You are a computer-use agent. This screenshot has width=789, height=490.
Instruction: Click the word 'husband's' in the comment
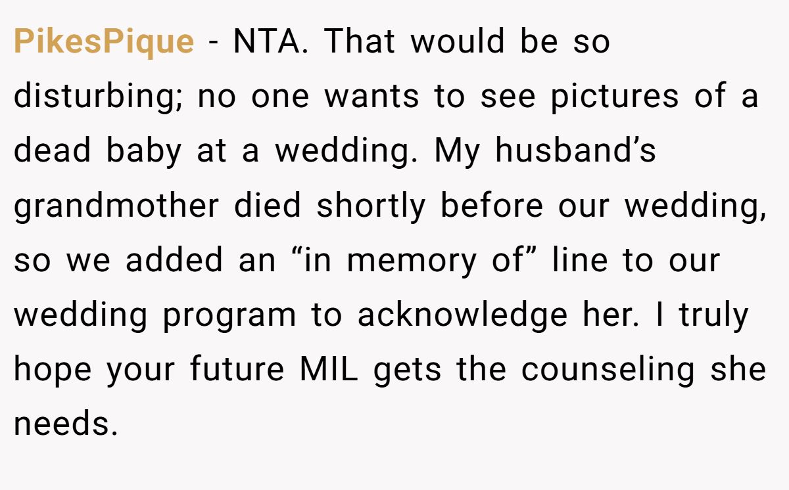pyautogui.click(x=575, y=152)
